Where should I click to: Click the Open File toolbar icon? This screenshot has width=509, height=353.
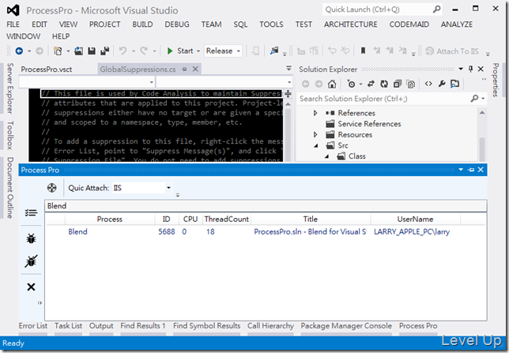[78, 51]
